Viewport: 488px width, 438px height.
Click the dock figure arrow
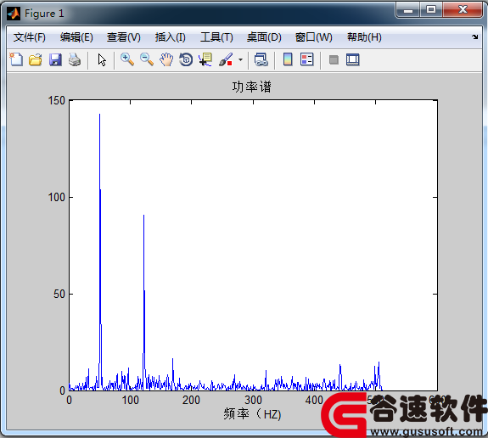474,37
